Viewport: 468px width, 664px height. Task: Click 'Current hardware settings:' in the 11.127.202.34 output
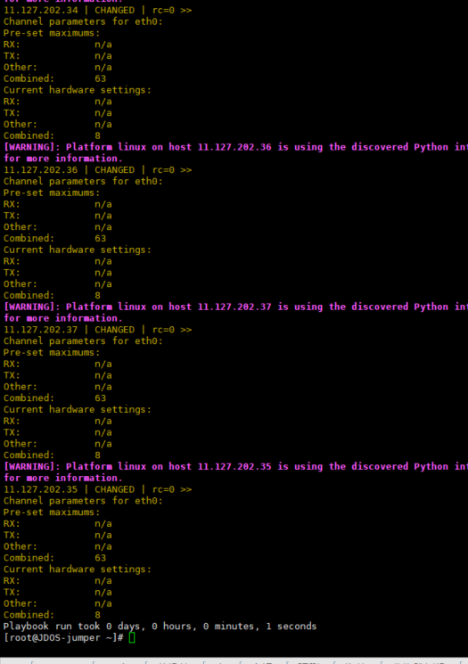[77, 90]
